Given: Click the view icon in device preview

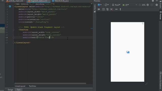Looking at the screenshot, I should point(128,52).
